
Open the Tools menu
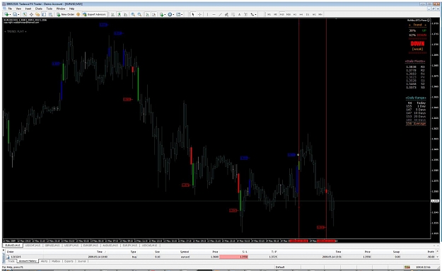pos(49,8)
